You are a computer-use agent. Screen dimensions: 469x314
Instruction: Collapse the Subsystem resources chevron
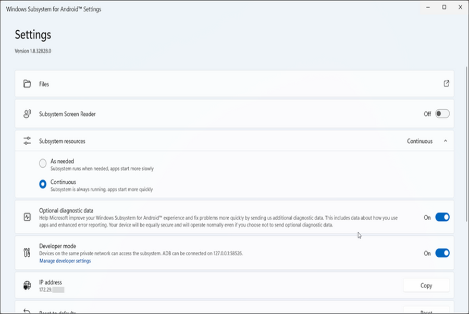pos(445,141)
